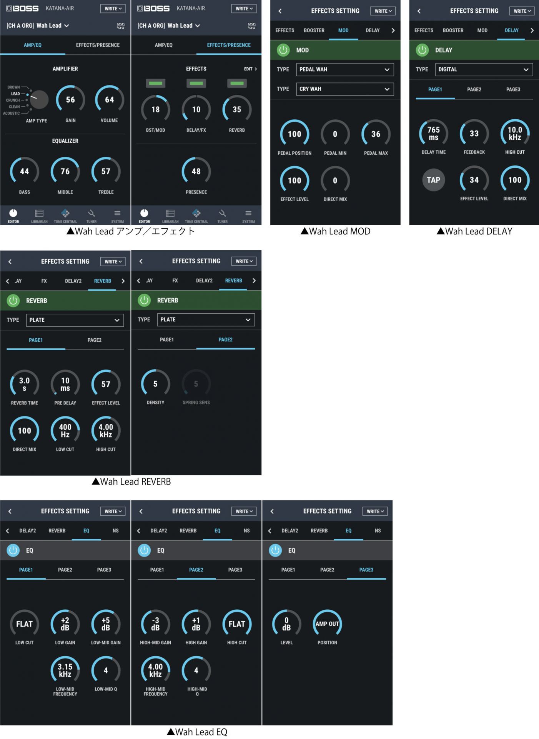Go back from the EQ PAGE1 screen
The height and width of the screenshot is (739, 539).
click(x=10, y=512)
